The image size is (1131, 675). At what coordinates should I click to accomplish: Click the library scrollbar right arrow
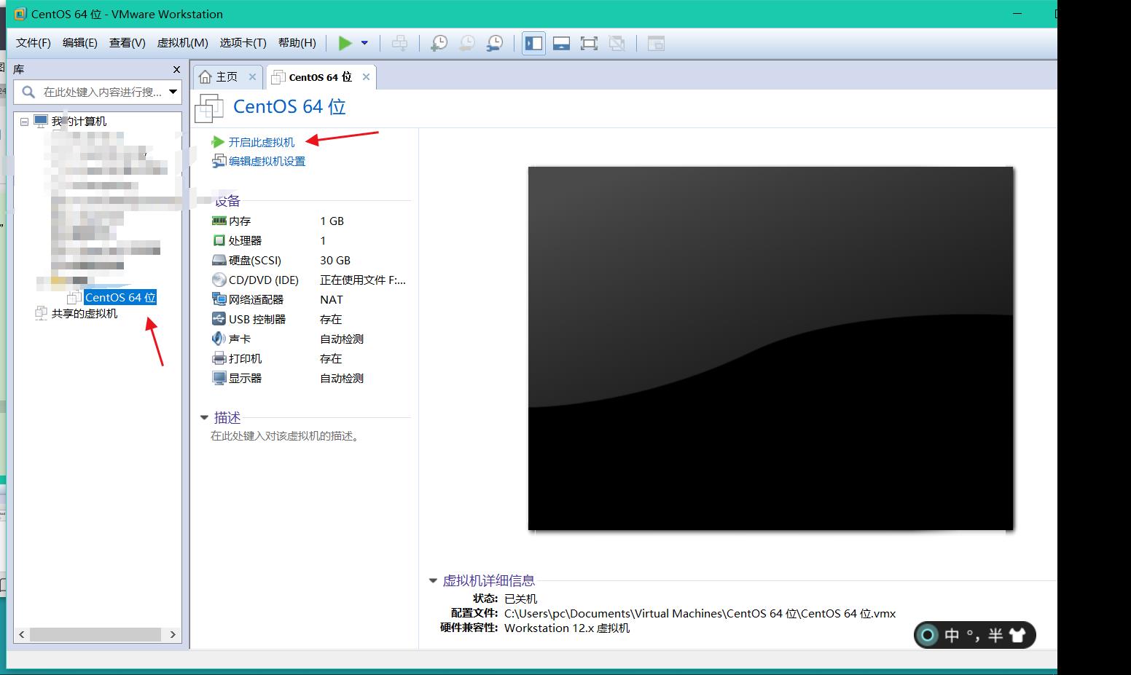(x=173, y=634)
